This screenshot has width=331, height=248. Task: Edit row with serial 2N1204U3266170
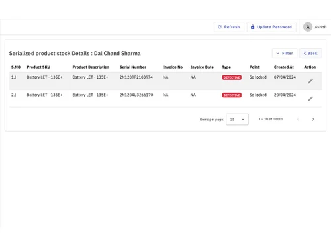[310, 99]
